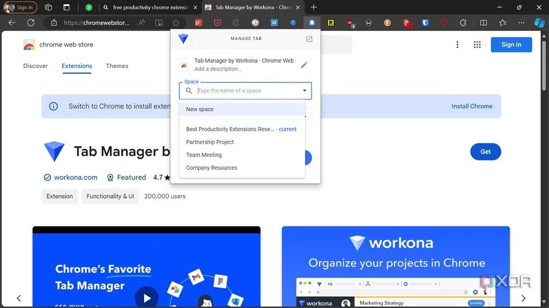Select 'Company Resources' space
This screenshot has width=549, height=308.
(242, 168)
